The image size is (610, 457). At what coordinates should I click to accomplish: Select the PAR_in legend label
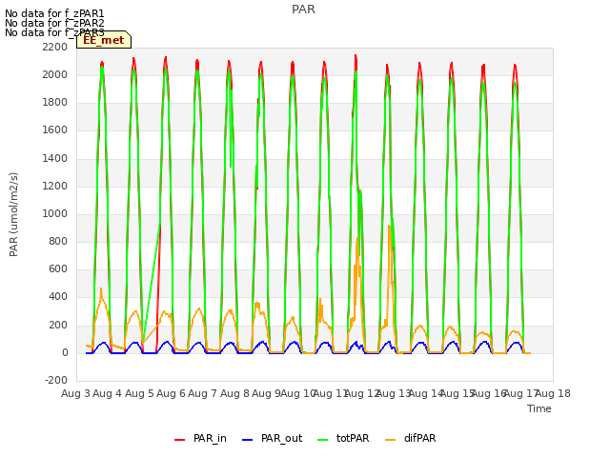point(210,438)
